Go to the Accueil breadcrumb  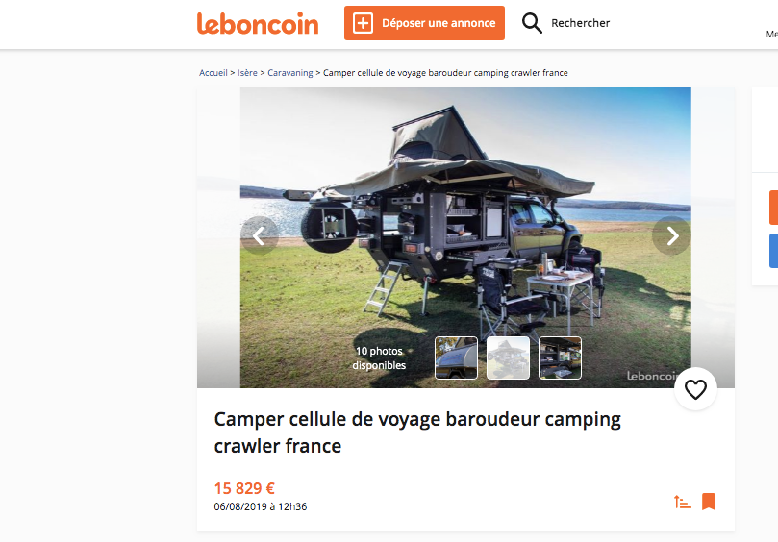tap(213, 73)
